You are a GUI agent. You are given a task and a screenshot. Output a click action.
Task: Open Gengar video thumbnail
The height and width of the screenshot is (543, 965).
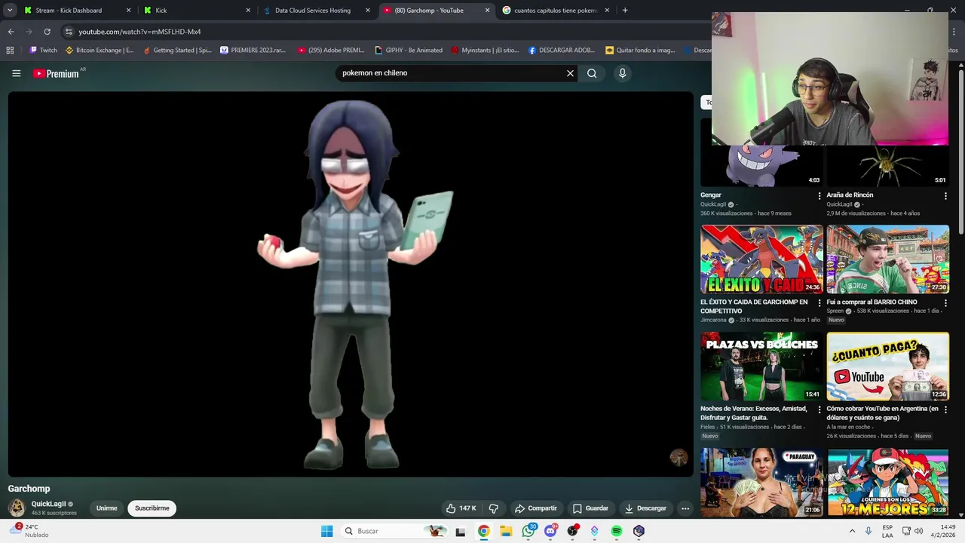click(761, 166)
